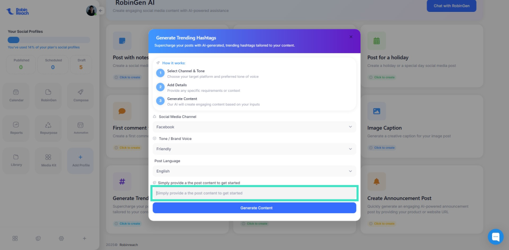Viewport: 509px width, 250px height.
Task: Open the Automation sidebar tile
Action: [x=81, y=128]
